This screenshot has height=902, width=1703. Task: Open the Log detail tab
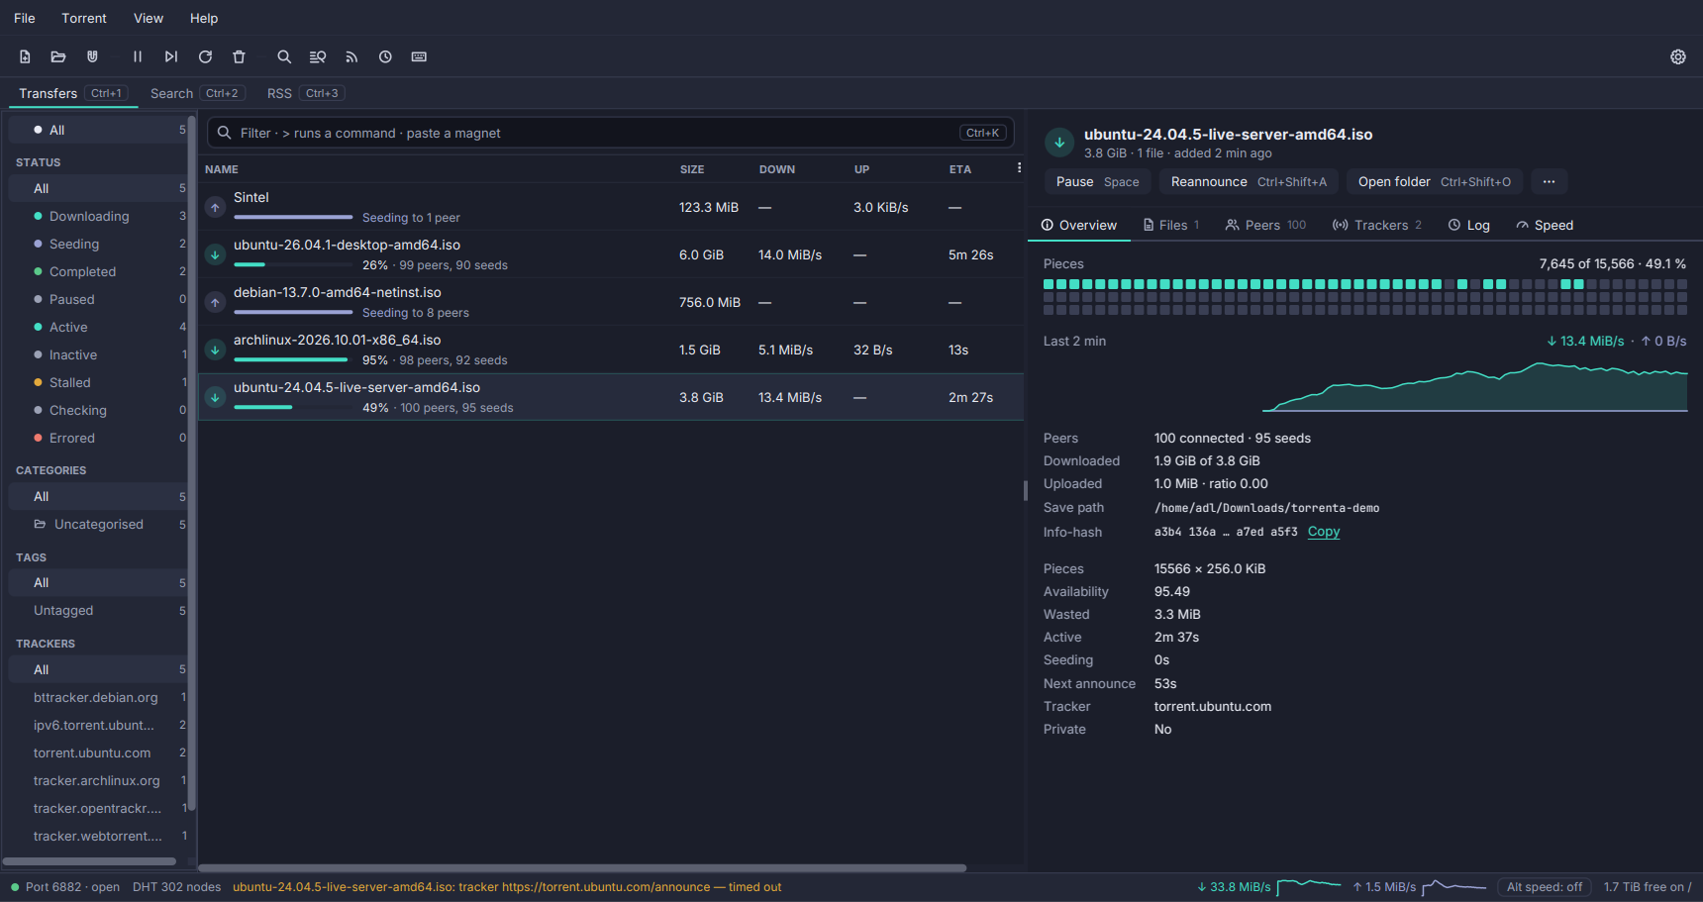click(x=1469, y=225)
